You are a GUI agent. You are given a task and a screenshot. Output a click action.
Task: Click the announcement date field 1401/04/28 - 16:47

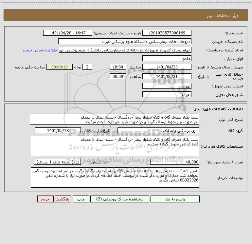point(68,33)
